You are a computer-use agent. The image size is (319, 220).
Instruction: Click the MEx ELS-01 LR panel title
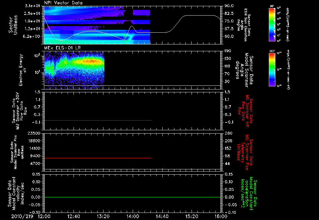click(x=62, y=48)
